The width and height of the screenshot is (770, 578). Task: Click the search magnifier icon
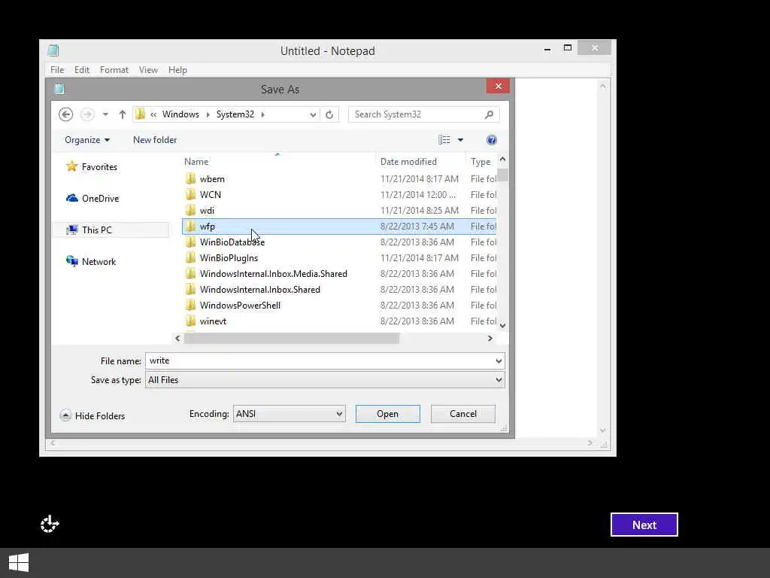click(489, 114)
